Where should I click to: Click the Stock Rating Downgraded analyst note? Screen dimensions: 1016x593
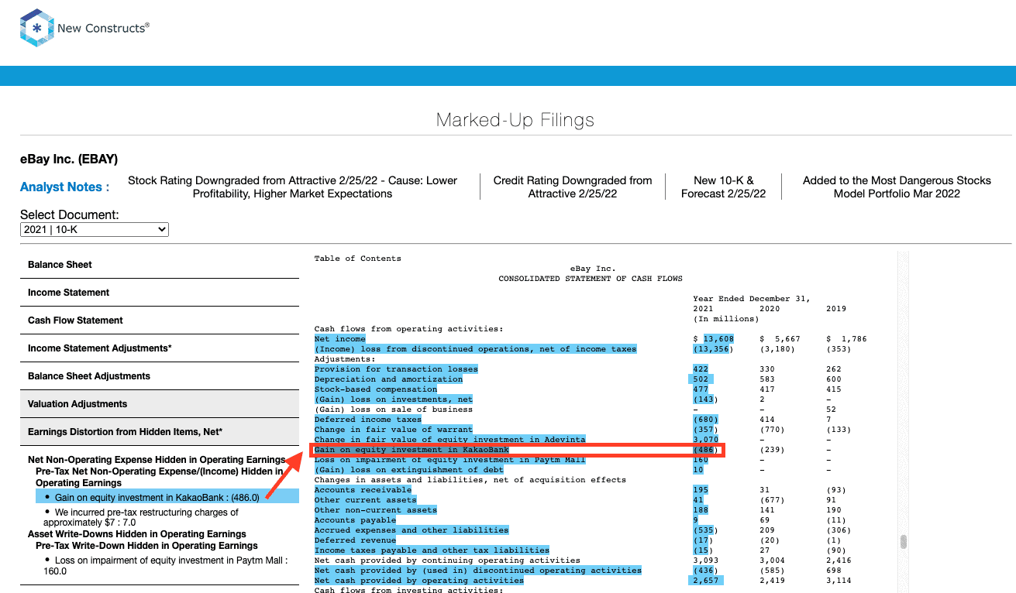coord(292,187)
